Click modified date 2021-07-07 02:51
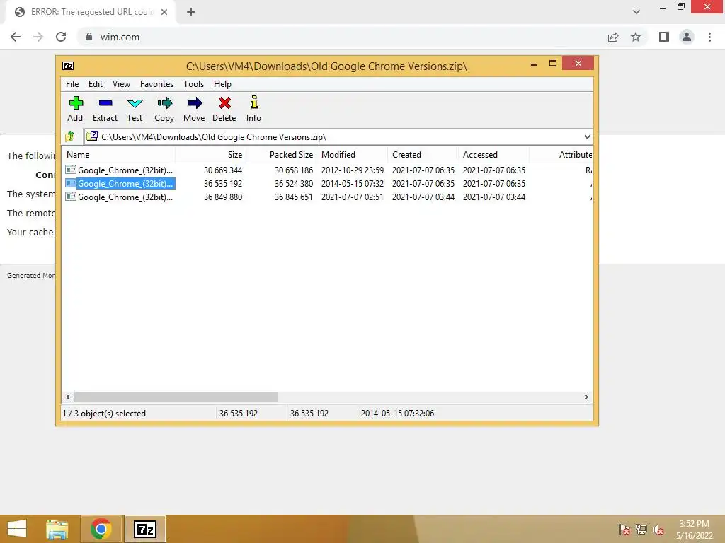This screenshot has height=543, width=725. pos(353,197)
